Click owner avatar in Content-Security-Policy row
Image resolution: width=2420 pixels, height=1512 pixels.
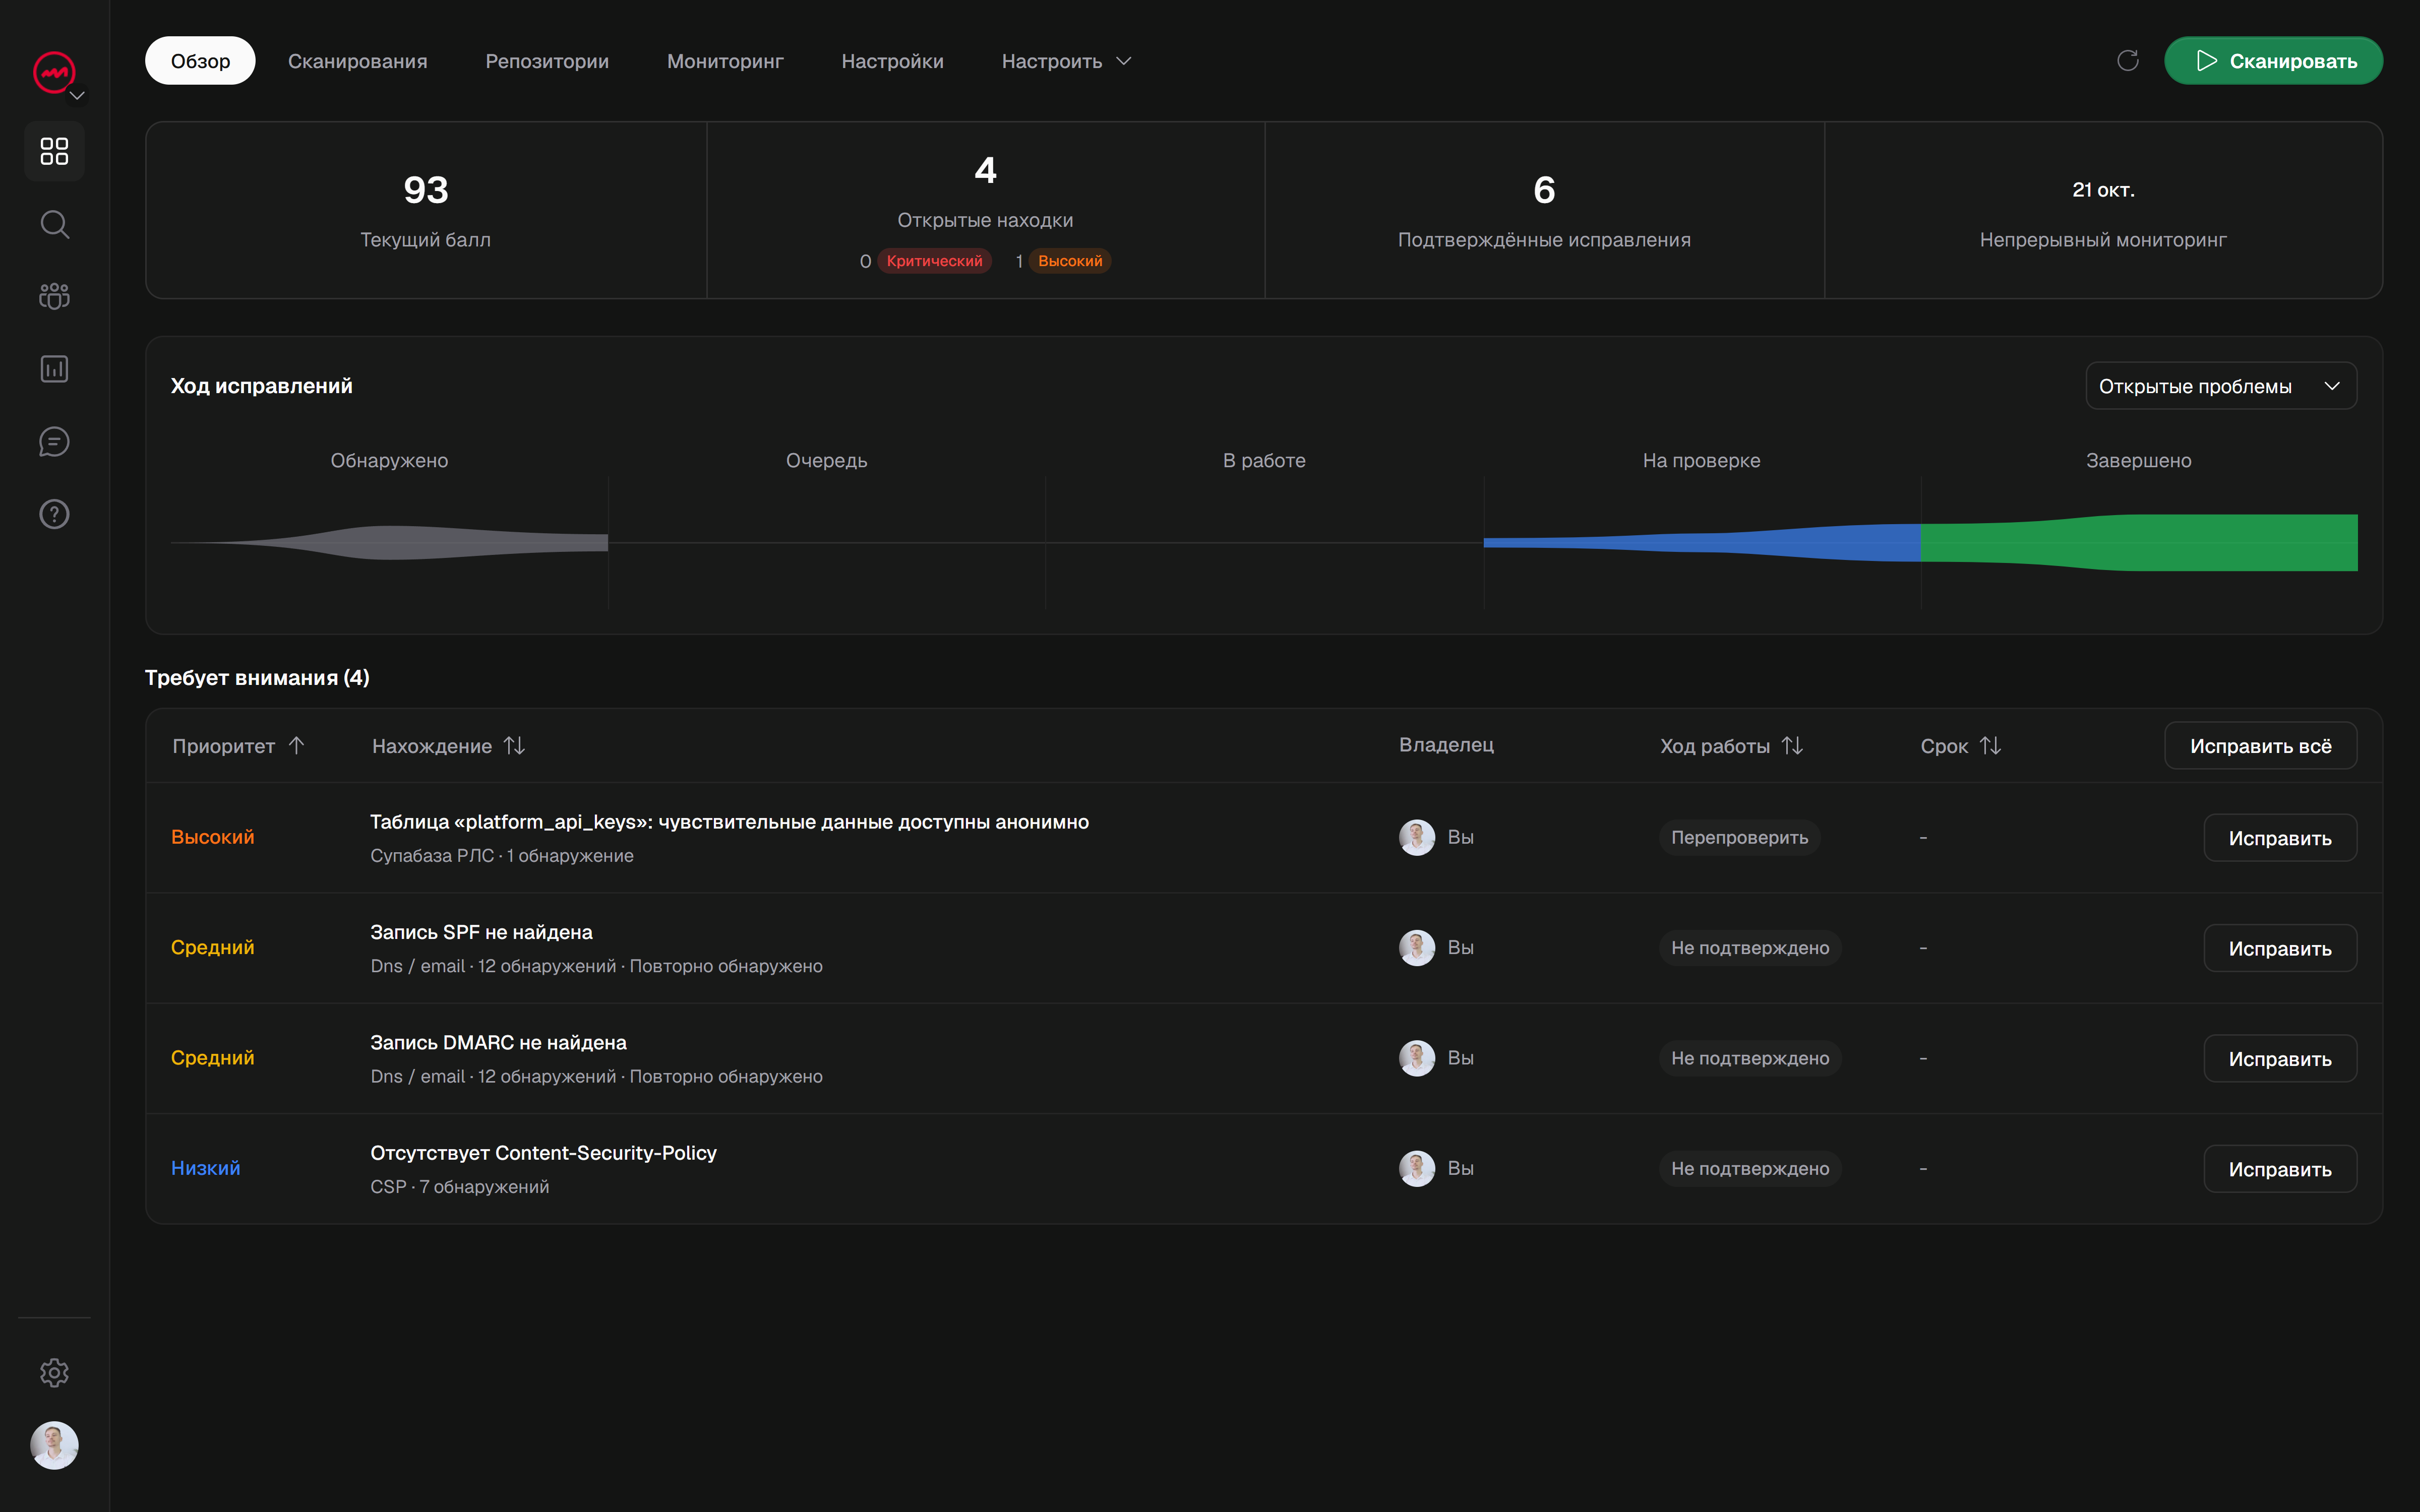(x=1417, y=1168)
